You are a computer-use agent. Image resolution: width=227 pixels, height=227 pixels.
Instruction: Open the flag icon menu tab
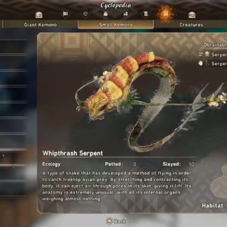65,14
